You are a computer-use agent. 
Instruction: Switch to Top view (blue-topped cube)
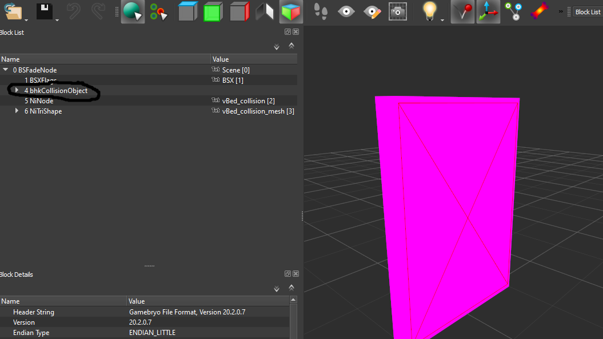click(x=187, y=11)
